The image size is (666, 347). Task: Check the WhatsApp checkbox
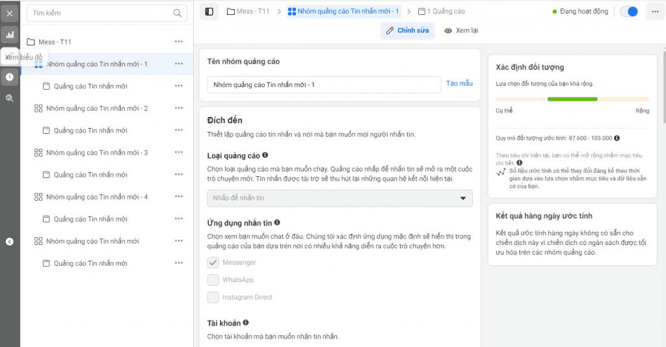coord(213,280)
